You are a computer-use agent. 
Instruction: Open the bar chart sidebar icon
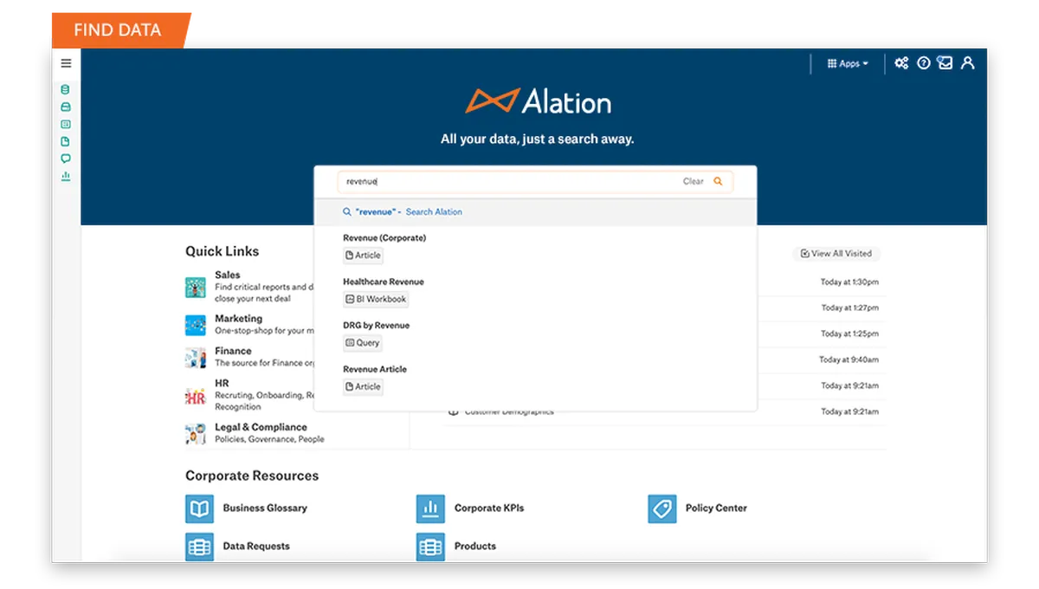click(x=66, y=176)
